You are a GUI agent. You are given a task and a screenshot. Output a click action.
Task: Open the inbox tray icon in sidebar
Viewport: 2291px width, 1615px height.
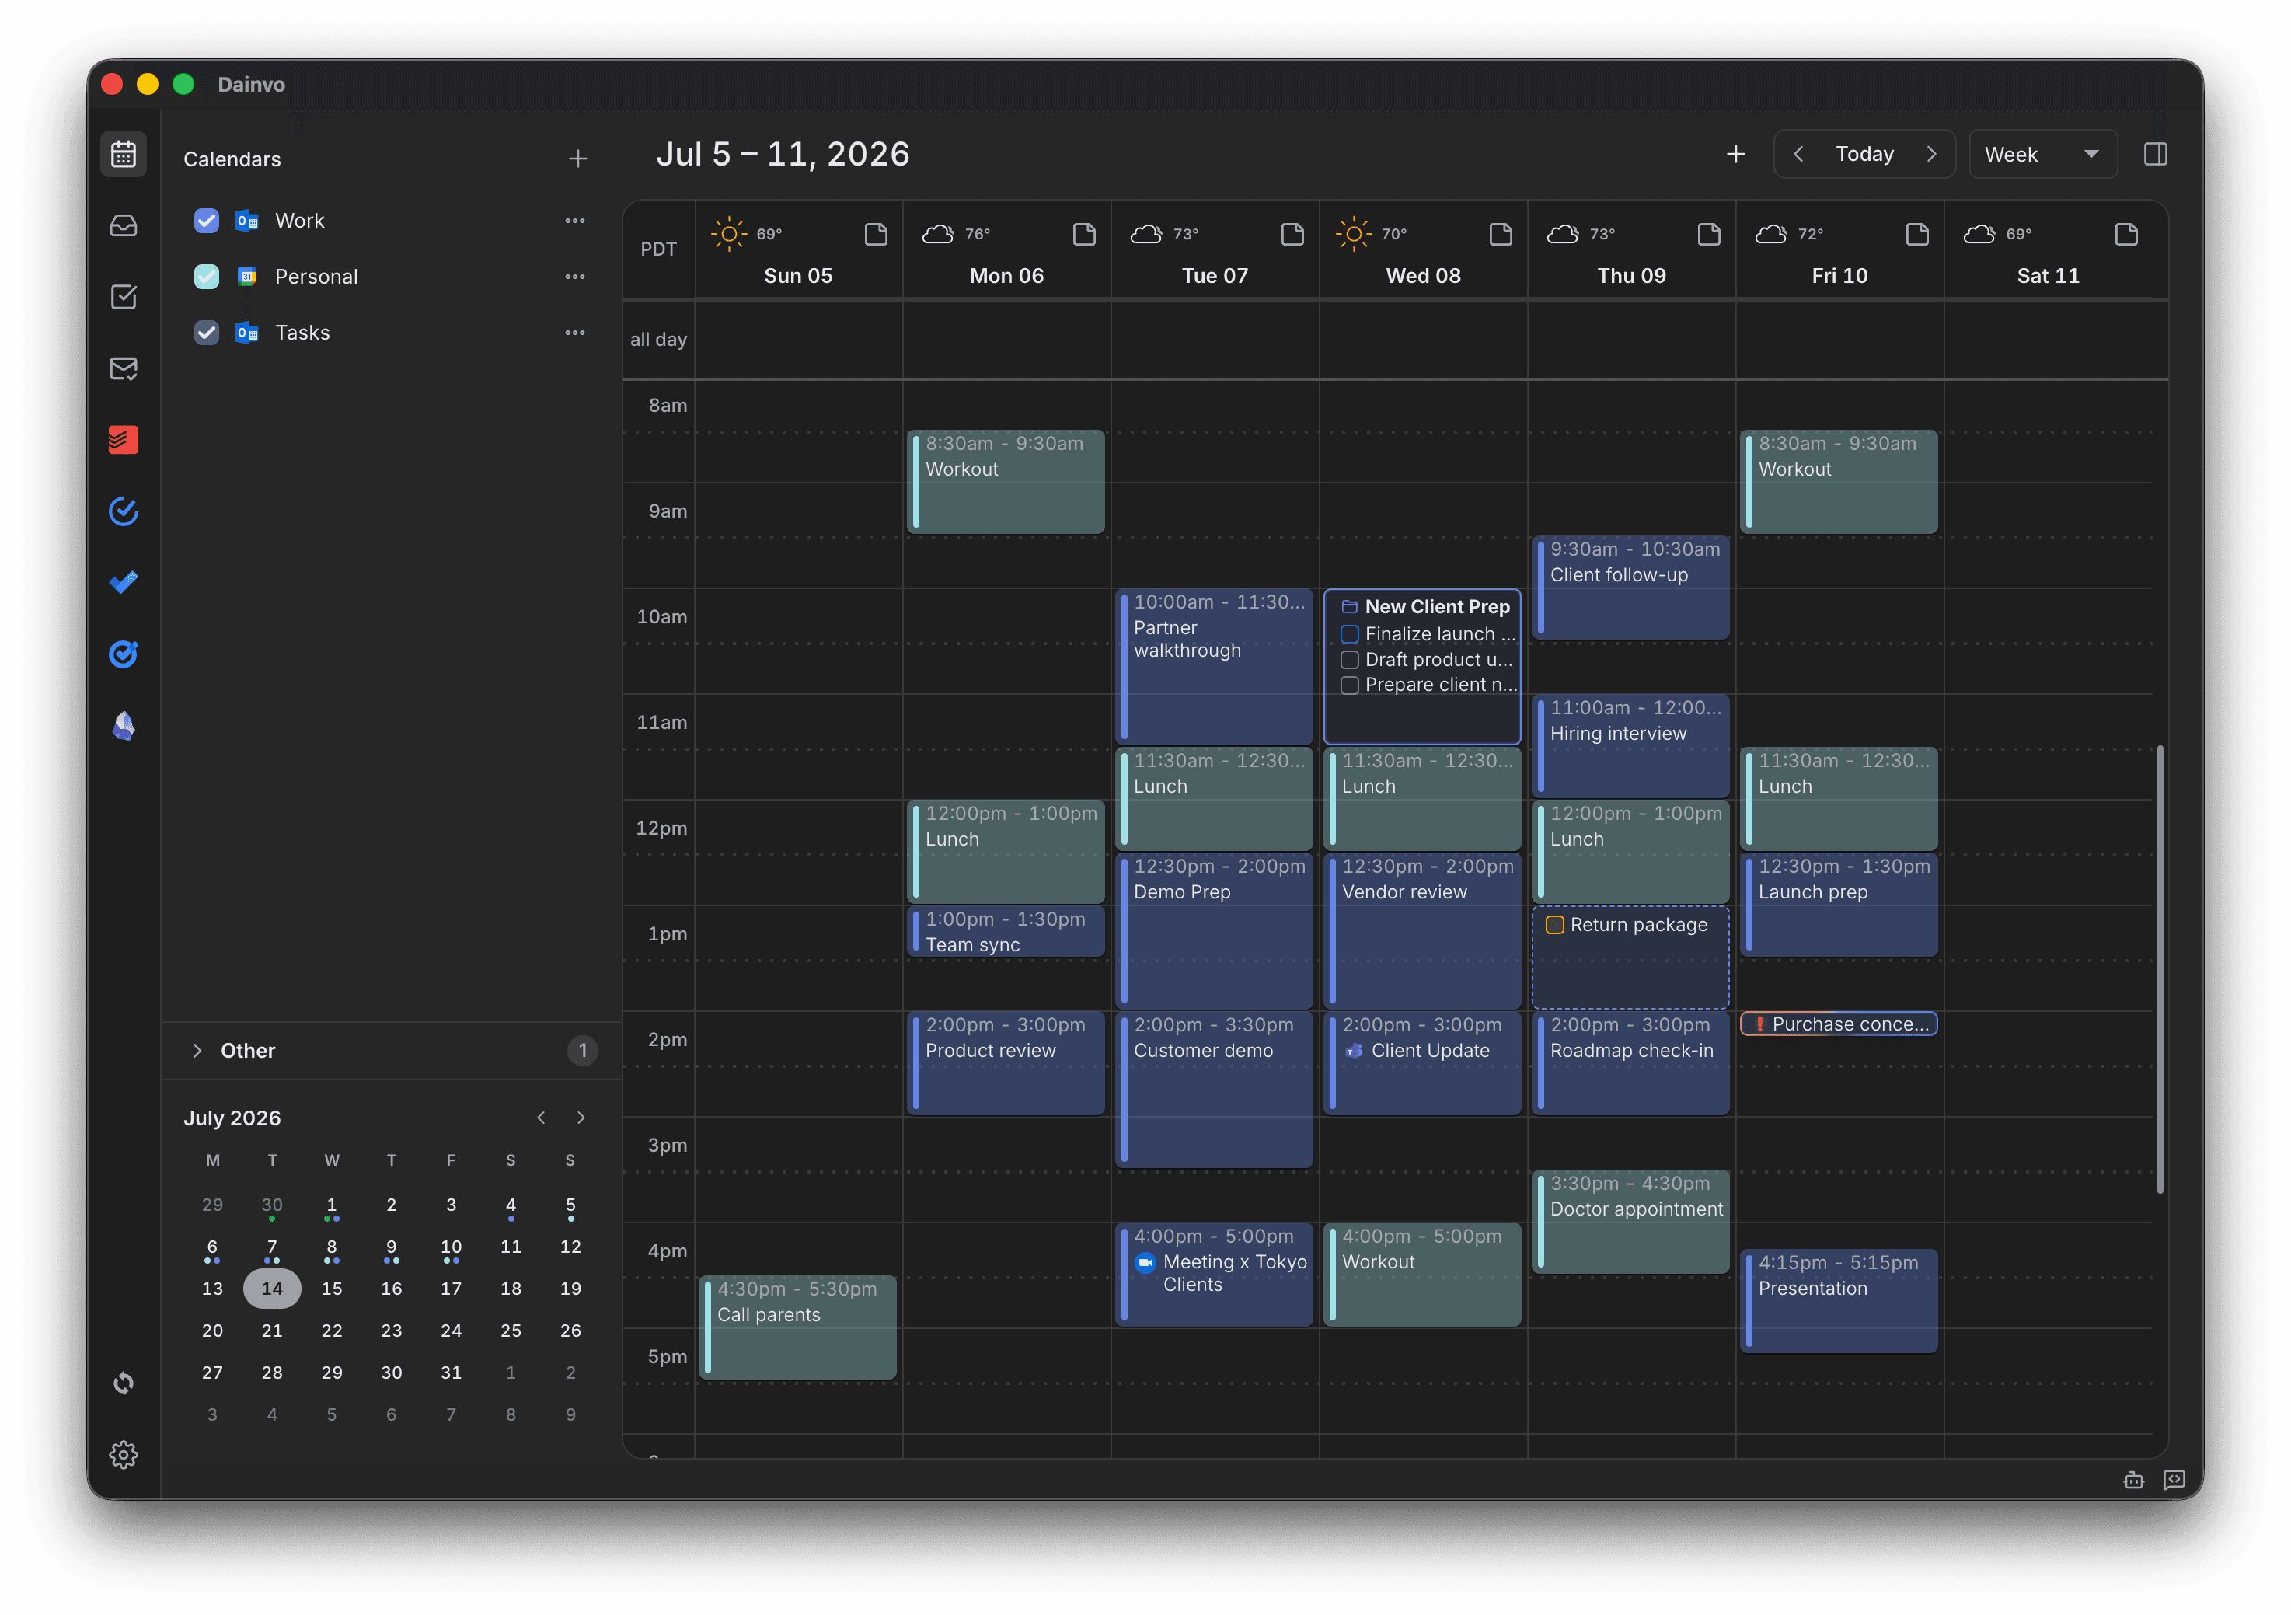coord(123,225)
